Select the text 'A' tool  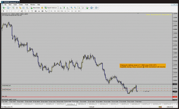[29, 11]
